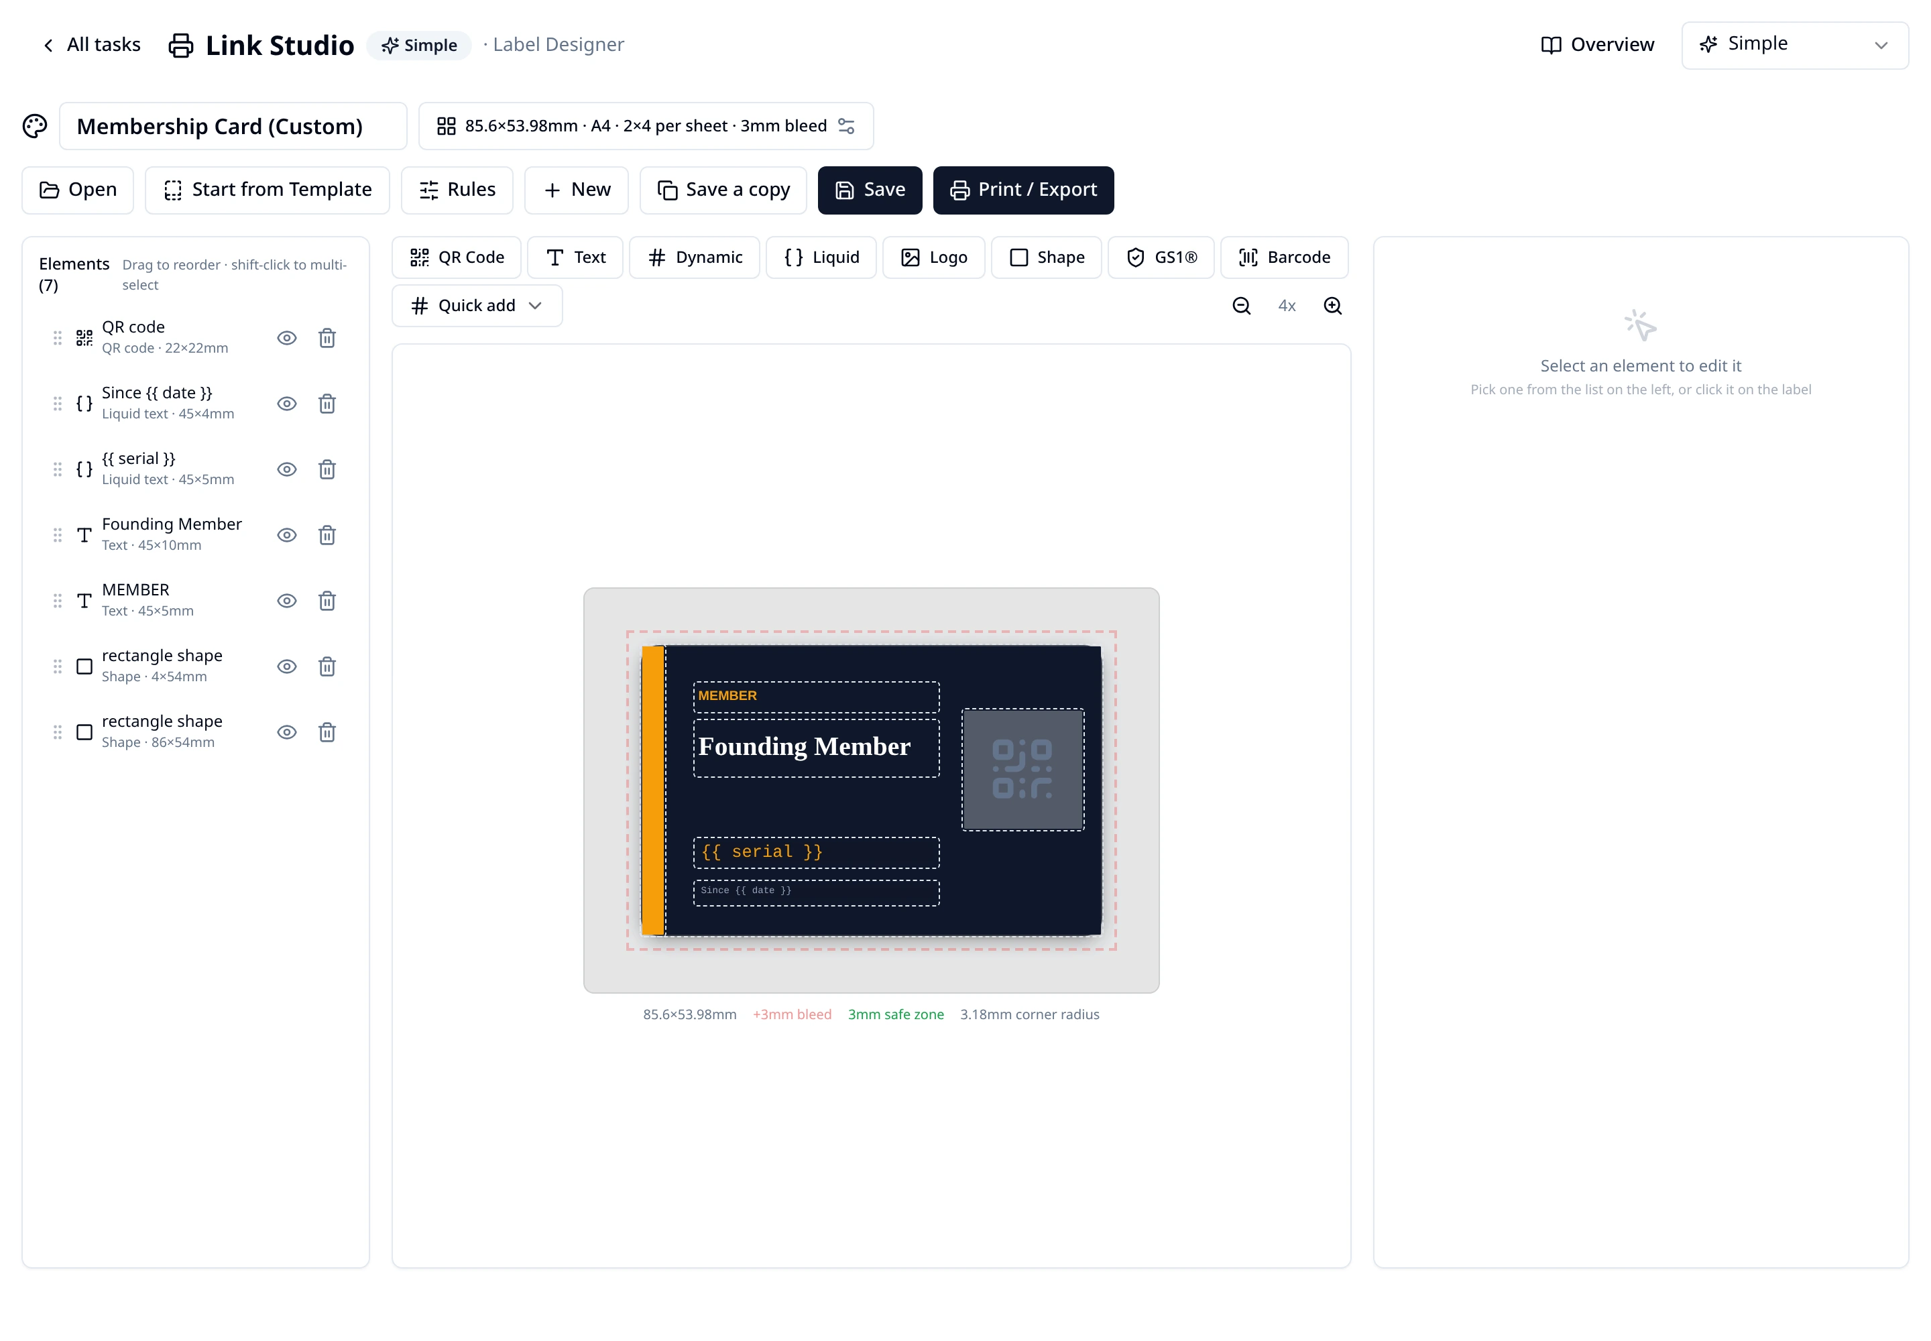Select the orange stripe on the card

(x=652, y=790)
